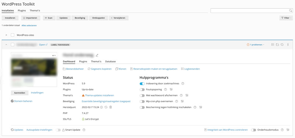Open the site Database tab
Screen dimensions: 295x138
(110, 61)
